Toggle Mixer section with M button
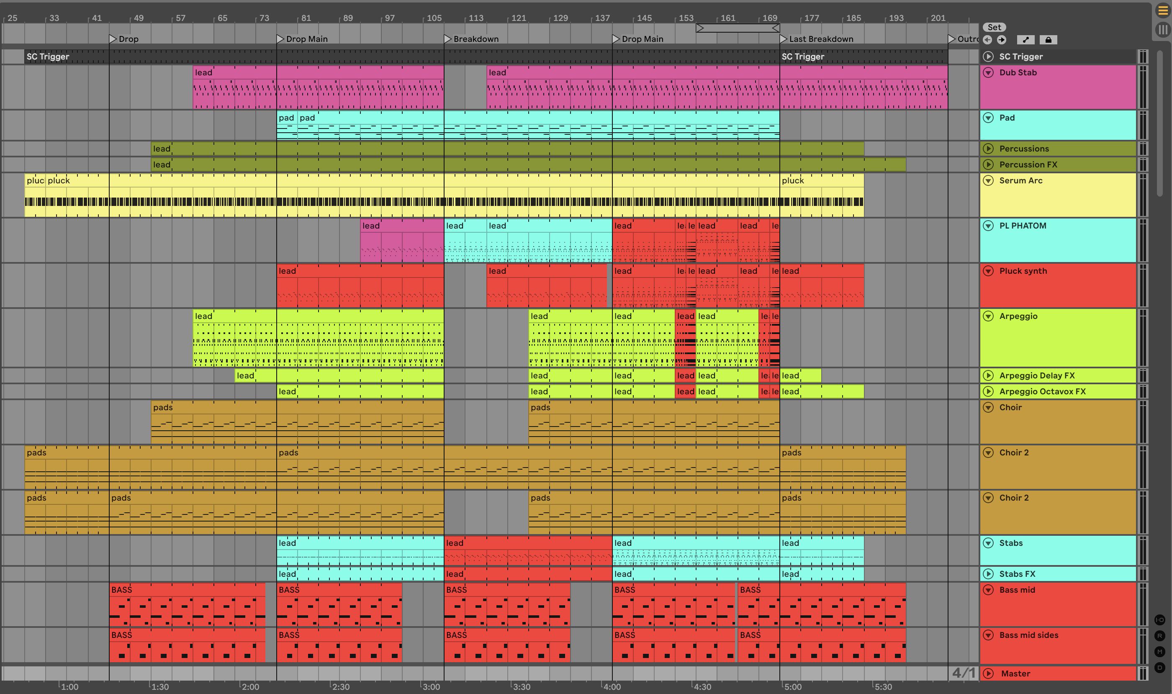Image resolution: width=1172 pixels, height=694 pixels. [x=1160, y=651]
